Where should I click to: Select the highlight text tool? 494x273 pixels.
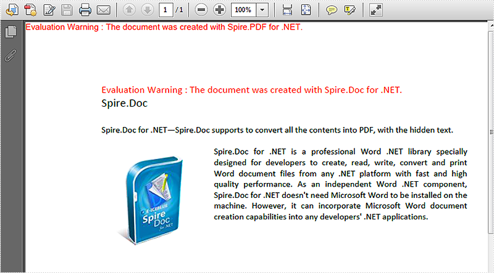[350, 10]
